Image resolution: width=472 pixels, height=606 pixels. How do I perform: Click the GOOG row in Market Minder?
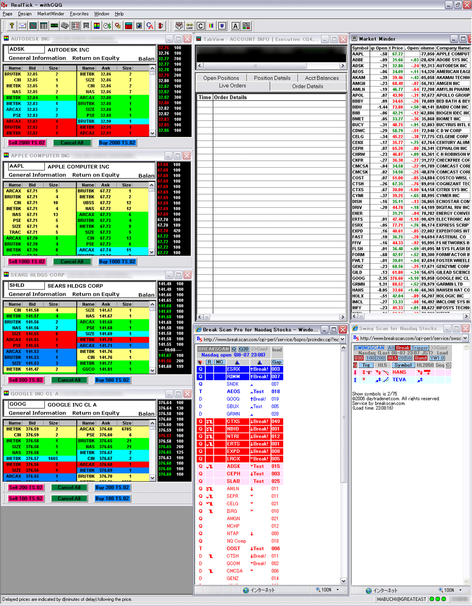411,278
